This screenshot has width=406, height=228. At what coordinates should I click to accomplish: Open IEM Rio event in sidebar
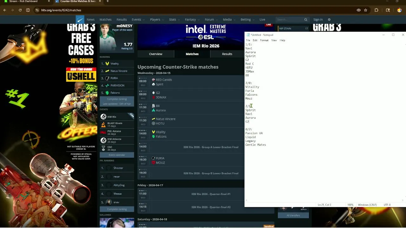[117, 117]
